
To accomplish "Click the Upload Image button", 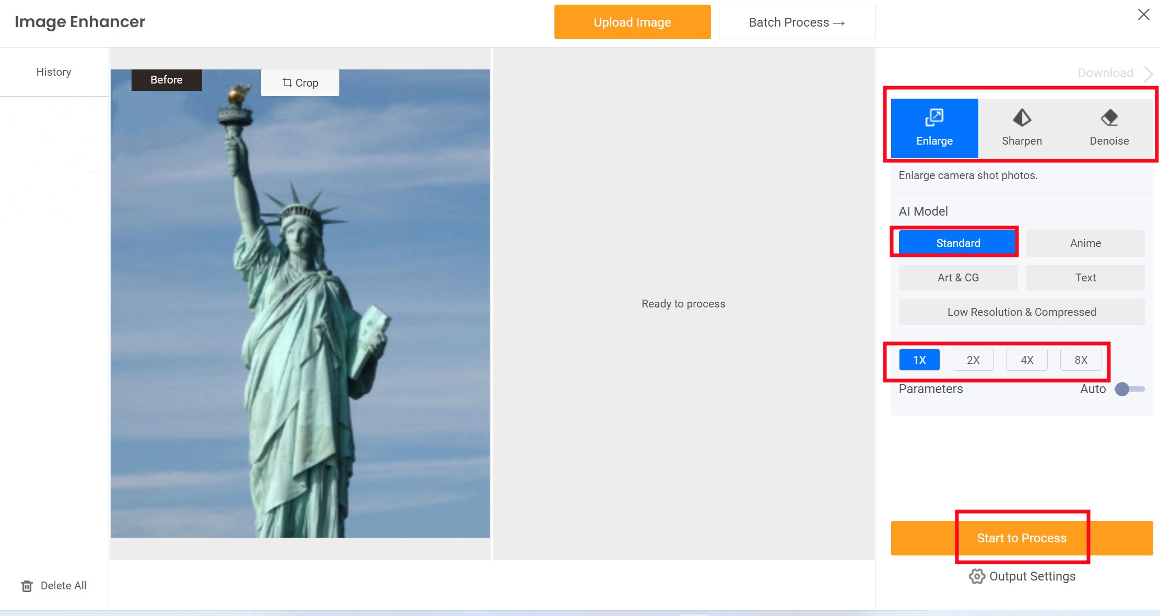I will [x=632, y=22].
